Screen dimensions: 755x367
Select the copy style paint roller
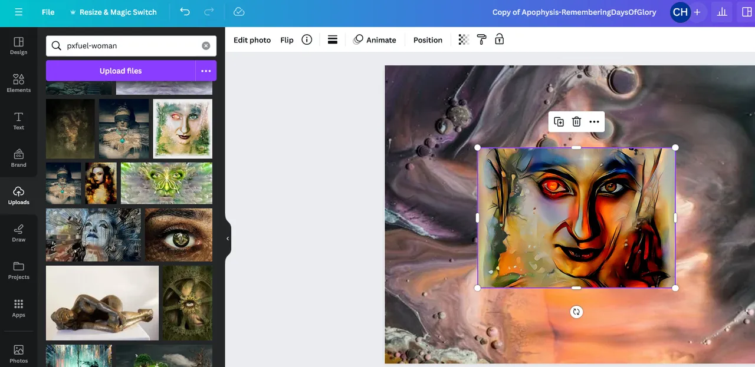point(481,39)
